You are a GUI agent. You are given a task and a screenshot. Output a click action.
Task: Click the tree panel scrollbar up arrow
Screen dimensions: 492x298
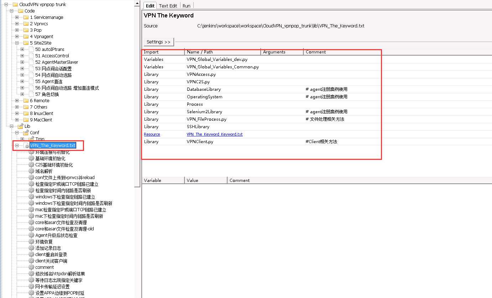pyautogui.click(x=137, y=4)
